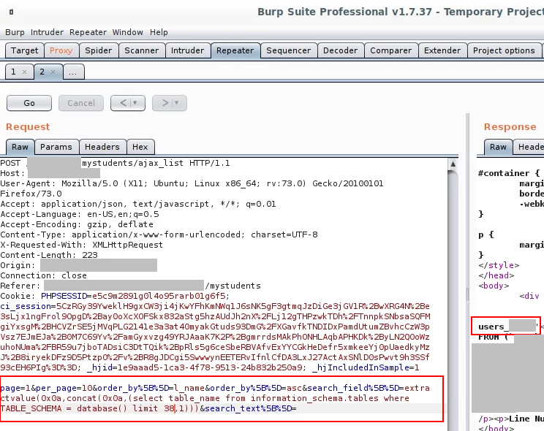Open the Request Params tab
This screenshot has width=544, height=431.
[56, 147]
